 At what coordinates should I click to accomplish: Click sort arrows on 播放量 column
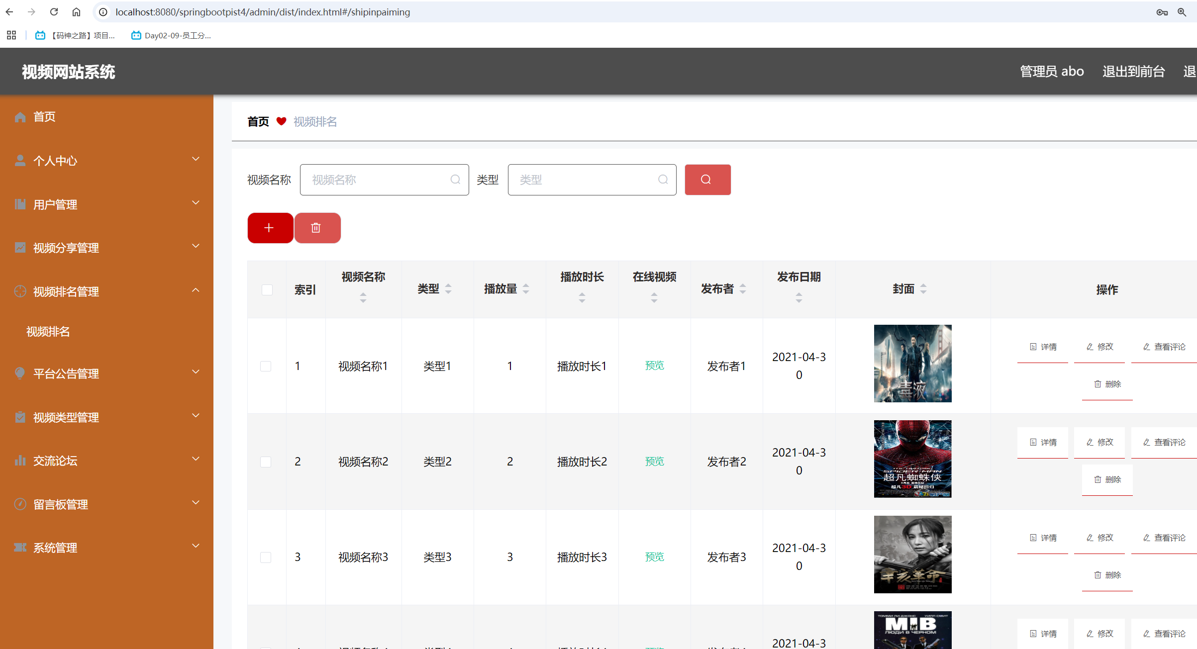(526, 289)
